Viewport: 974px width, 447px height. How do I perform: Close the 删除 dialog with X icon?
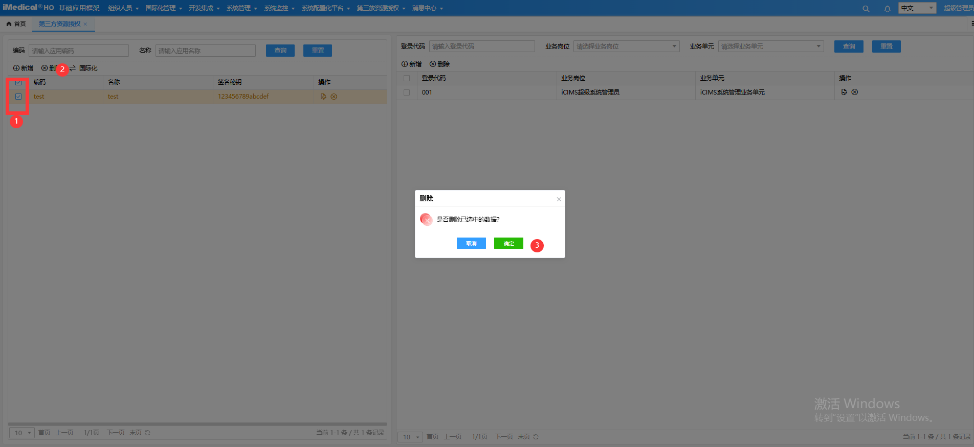(x=559, y=199)
